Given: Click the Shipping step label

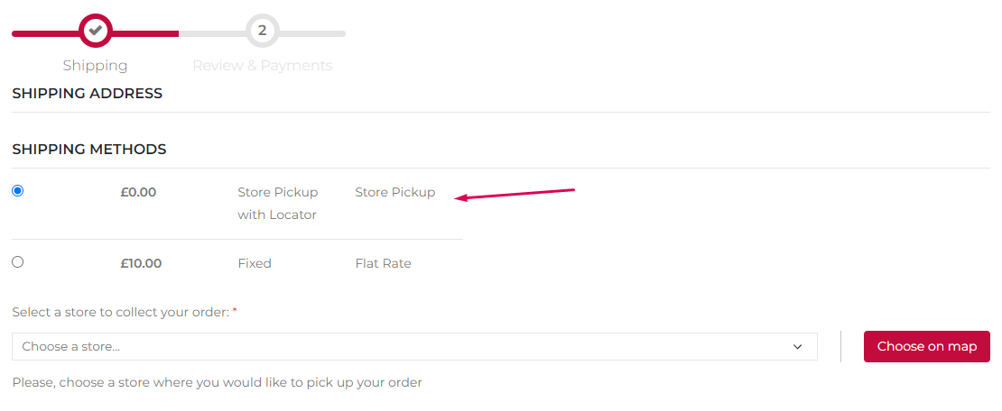Looking at the screenshot, I should tap(95, 66).
